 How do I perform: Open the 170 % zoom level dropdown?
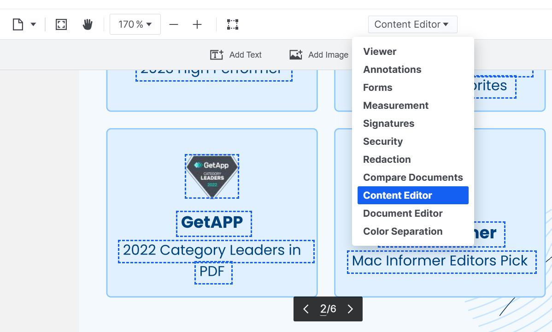click(135, 24)
